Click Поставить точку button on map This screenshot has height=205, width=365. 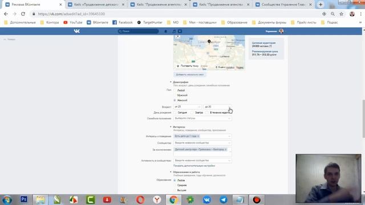188,66
